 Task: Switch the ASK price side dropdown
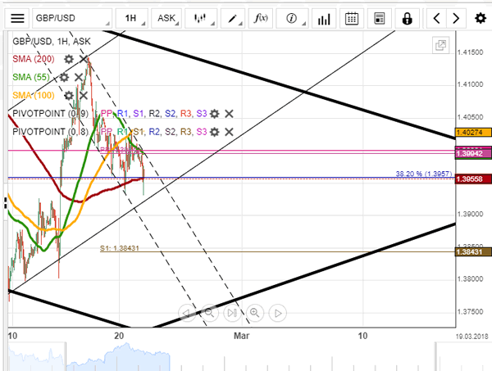coord(167,19)
